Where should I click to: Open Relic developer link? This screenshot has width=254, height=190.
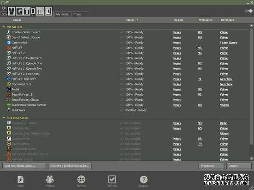pos(223,123)
